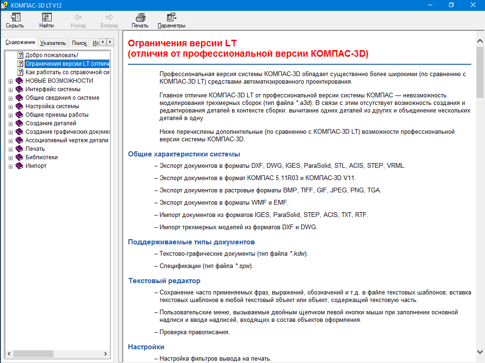
Task: Switch to the Поиск tab
Action: [79, 43]
